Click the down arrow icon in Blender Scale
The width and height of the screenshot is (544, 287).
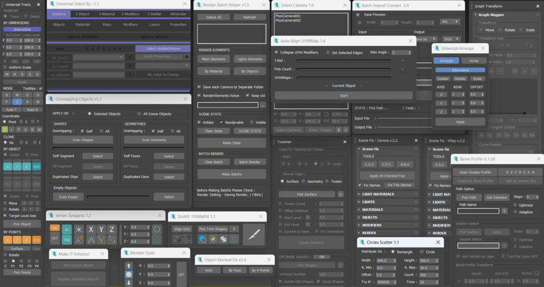click(x=129, y=283)
